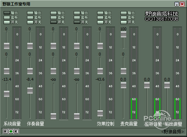Click the 麦克音量 label
Screen dimensions: 187x137
(129, 124)
